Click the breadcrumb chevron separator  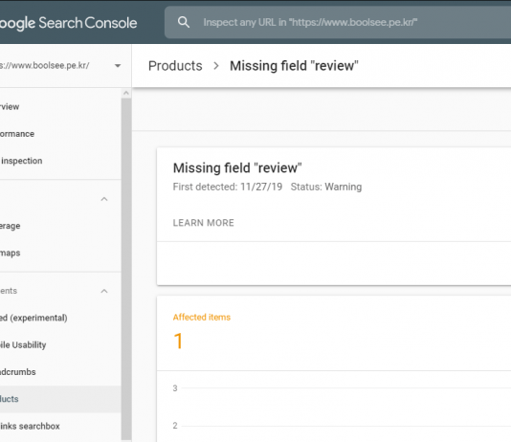point(216,66)
